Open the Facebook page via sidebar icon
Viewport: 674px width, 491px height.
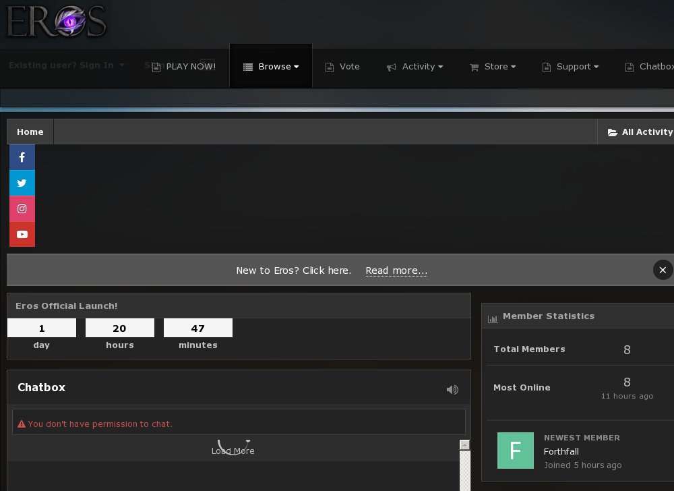click(x=22, y=157)
